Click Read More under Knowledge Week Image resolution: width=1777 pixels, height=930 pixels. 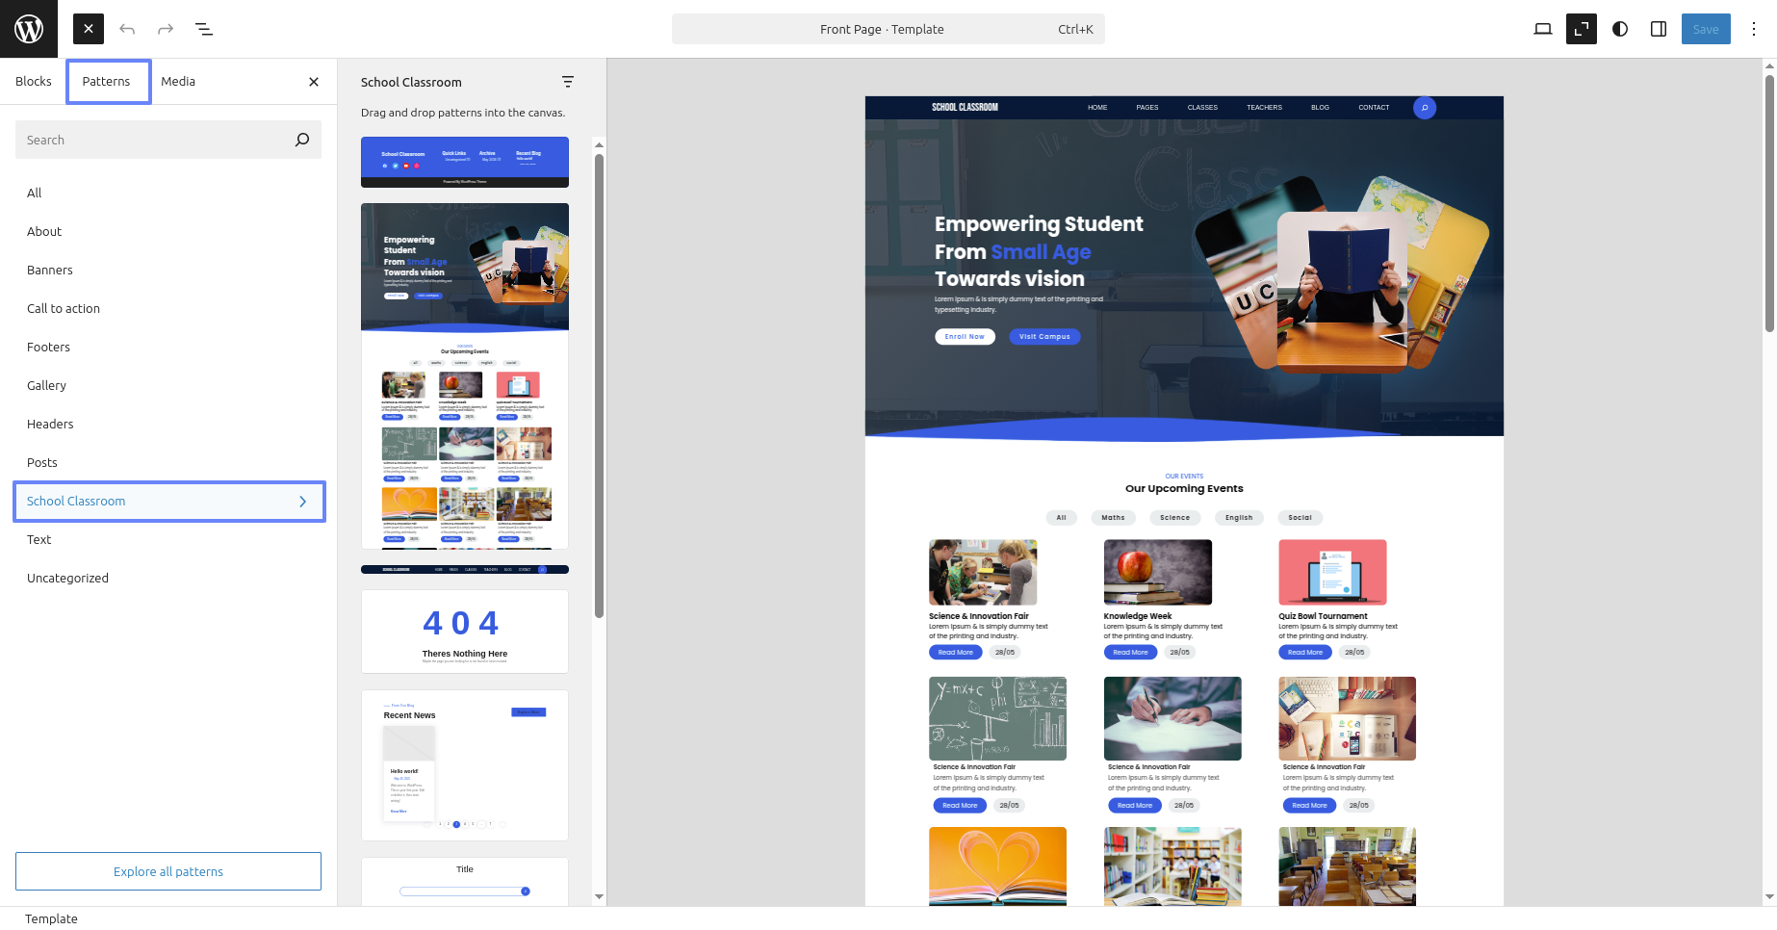coord(1131,653)
